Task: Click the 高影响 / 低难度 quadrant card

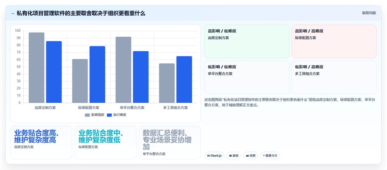Action: coord(247,41)
